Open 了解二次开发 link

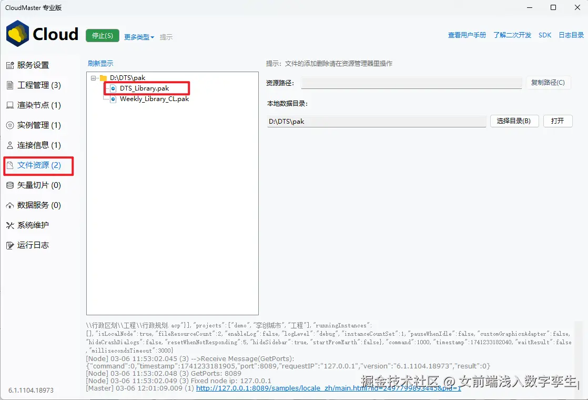coord(512,35)
